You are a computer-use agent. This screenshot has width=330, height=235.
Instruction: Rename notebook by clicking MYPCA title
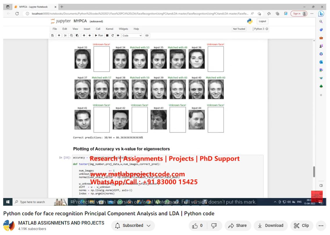(80, 21)
